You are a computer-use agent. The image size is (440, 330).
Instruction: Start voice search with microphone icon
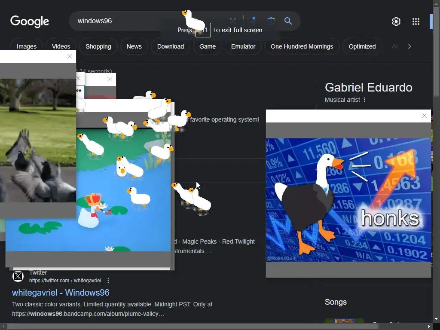(254, 21)
